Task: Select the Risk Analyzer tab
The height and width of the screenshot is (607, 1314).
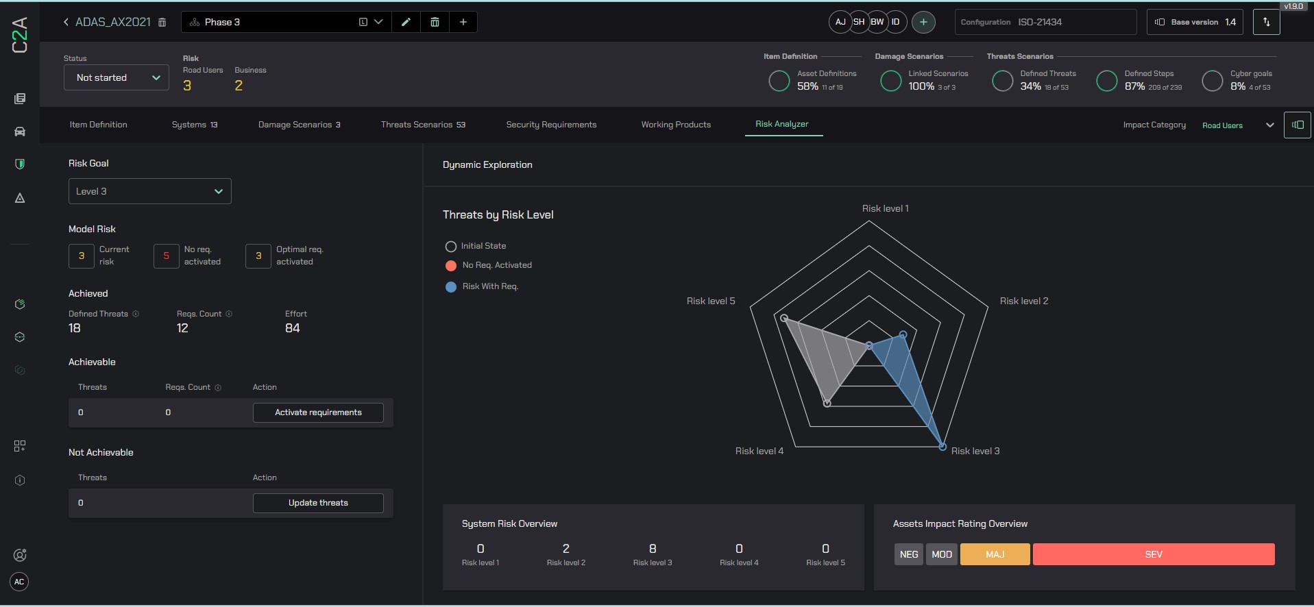Action: click(782, 124)
